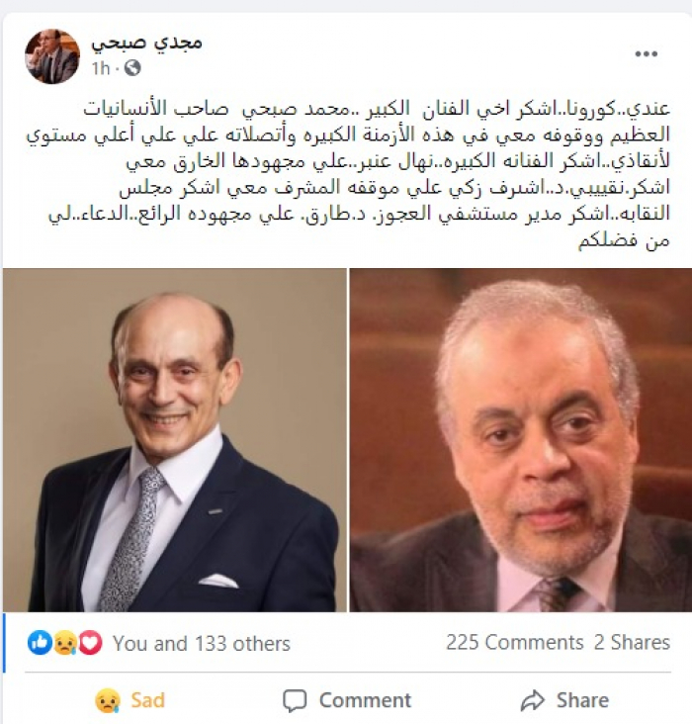Click the Arabic post text body
The image size is (692, 724).
click(x=348, y=174)
